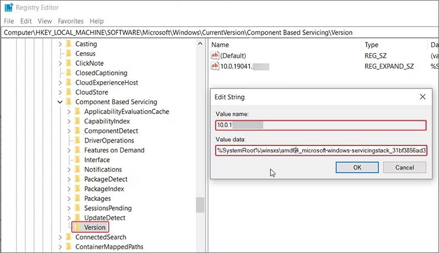Open the Favorites menu
This screenshot has width=439, height=253.
click(71, 21)
